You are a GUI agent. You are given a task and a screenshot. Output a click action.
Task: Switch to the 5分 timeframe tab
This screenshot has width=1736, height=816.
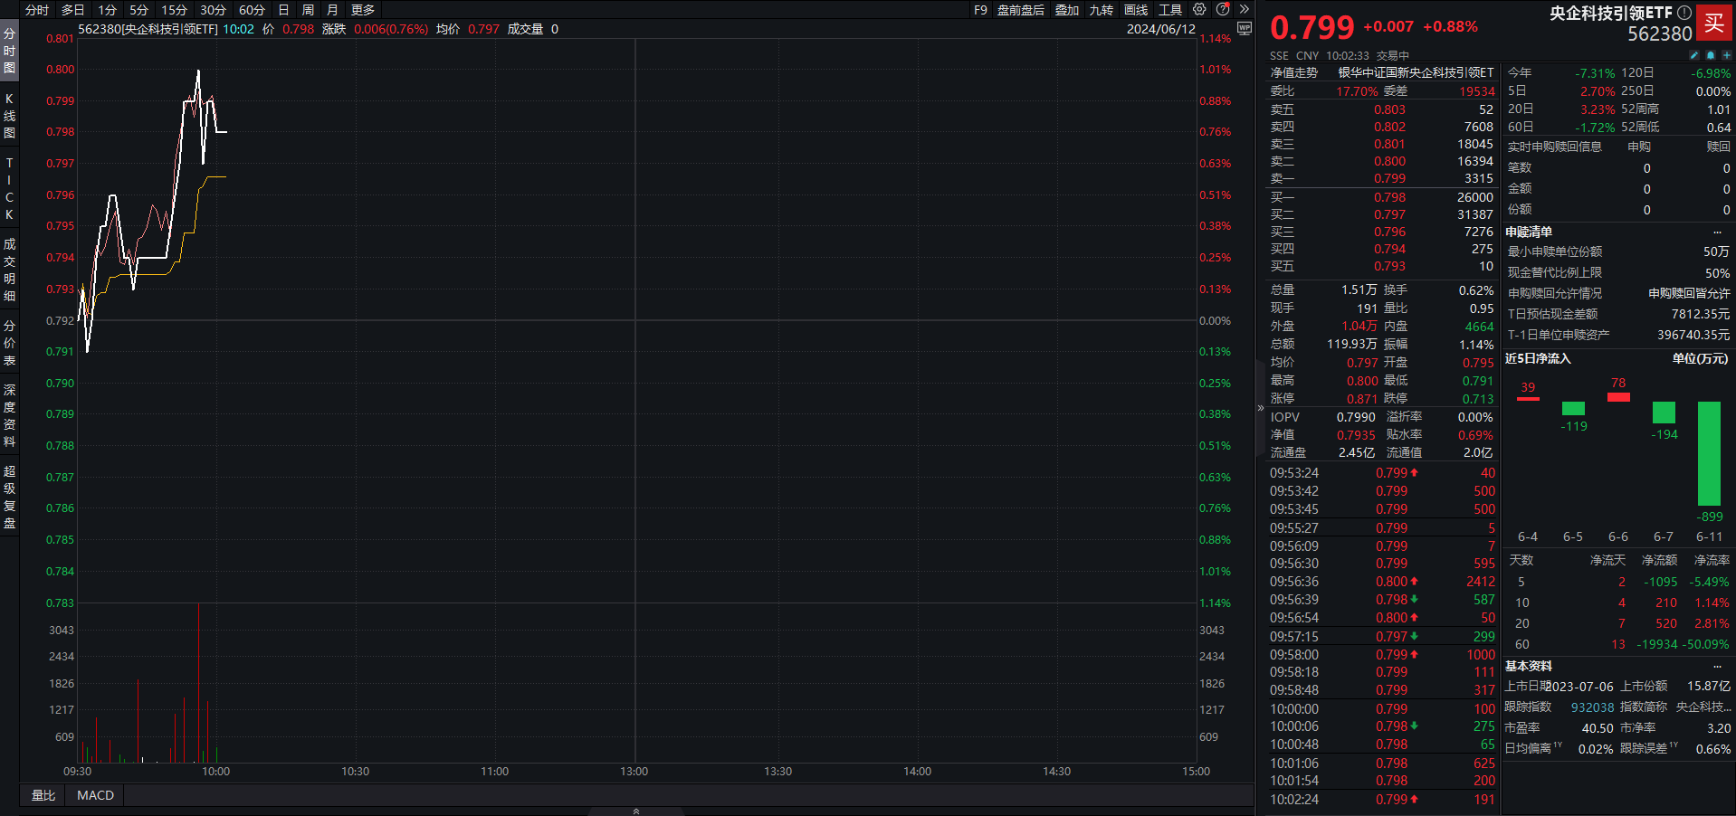138,10
